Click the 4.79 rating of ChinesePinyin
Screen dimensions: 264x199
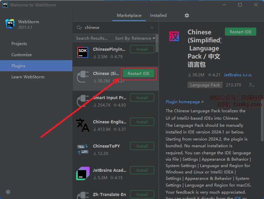[x=117, y=56]
